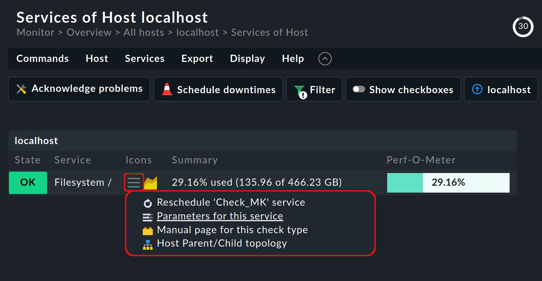
Task: Sort by the Perf-O-Meter column header
Action: [x=421, y=160]
